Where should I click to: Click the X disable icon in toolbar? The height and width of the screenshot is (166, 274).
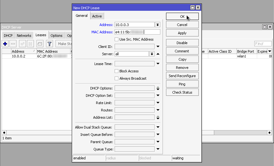point(30,44)
